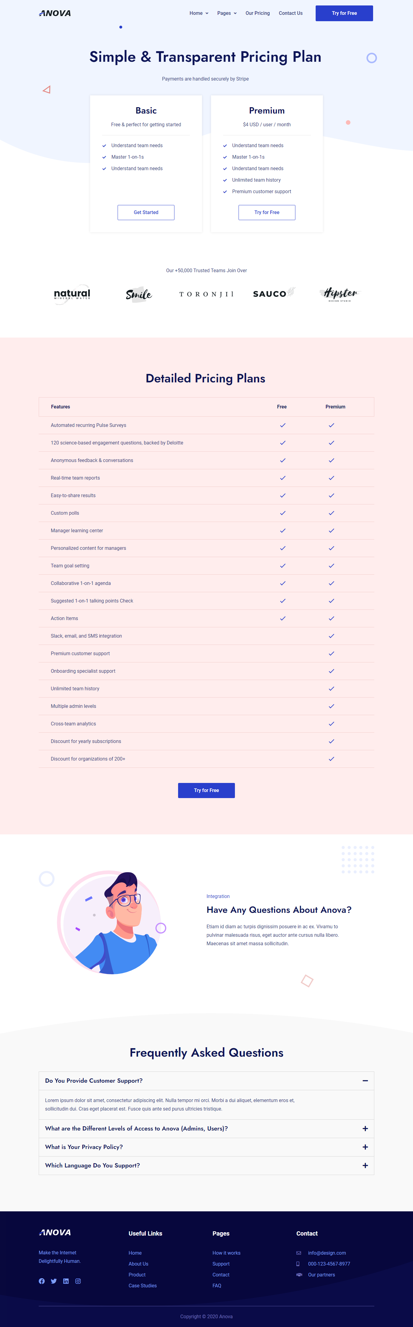413x1327 pixels.
Task: Expand the Privacy Policy question
Action: pos(365,1147)
